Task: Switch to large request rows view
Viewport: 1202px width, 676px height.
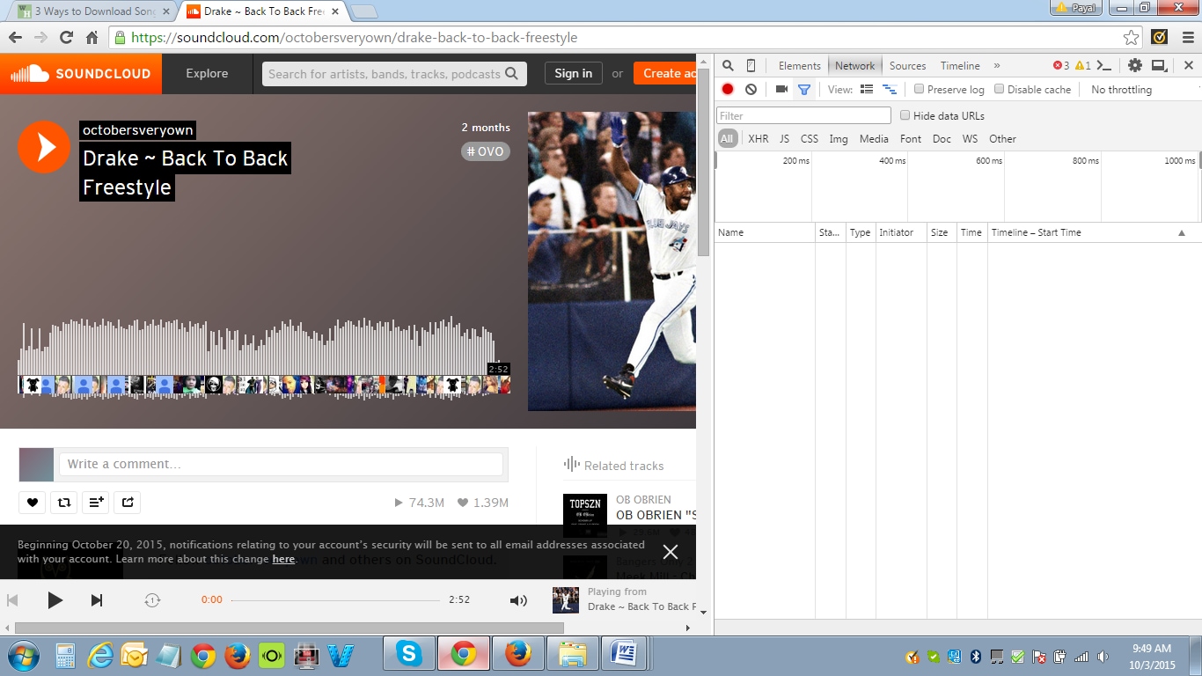Action: 867,89
